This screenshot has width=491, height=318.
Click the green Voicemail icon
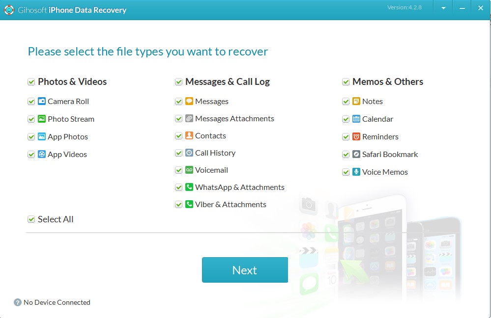tap(189, 170)
